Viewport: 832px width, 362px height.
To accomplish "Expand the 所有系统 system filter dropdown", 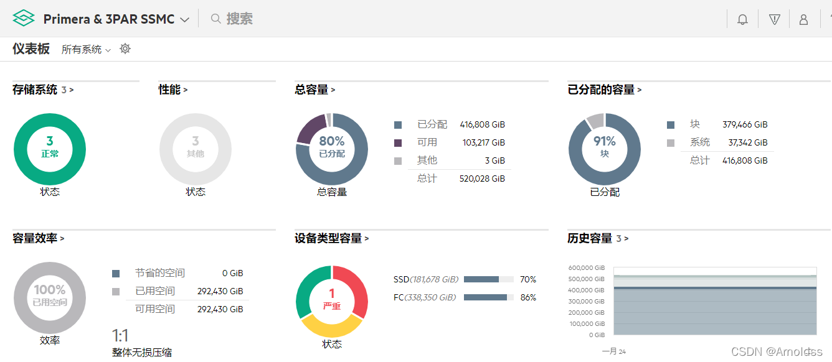I will [x=86, y=49].
